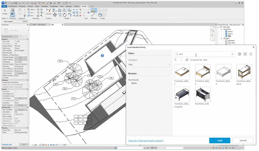The image size is (259, 151).
Task: Click the Load button
Action: coord(219,140)
